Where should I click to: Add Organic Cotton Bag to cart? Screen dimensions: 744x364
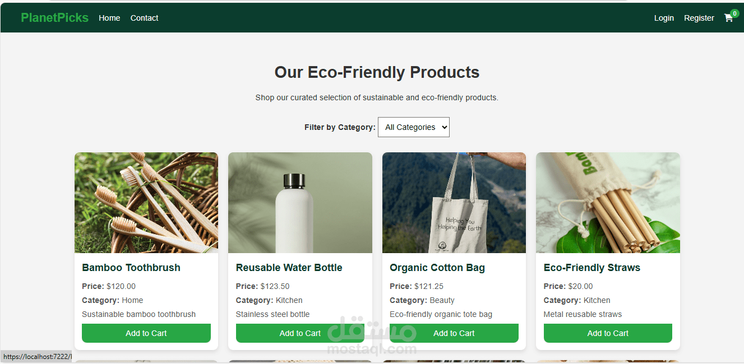coord(454,333)
